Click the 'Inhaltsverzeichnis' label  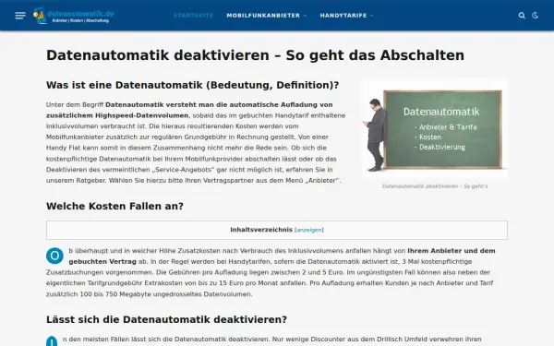pyautogui.click(x=261, y=230)
